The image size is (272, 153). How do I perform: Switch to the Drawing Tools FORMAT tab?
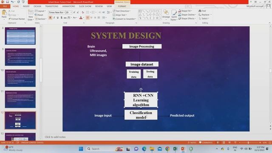click(122, 6)
